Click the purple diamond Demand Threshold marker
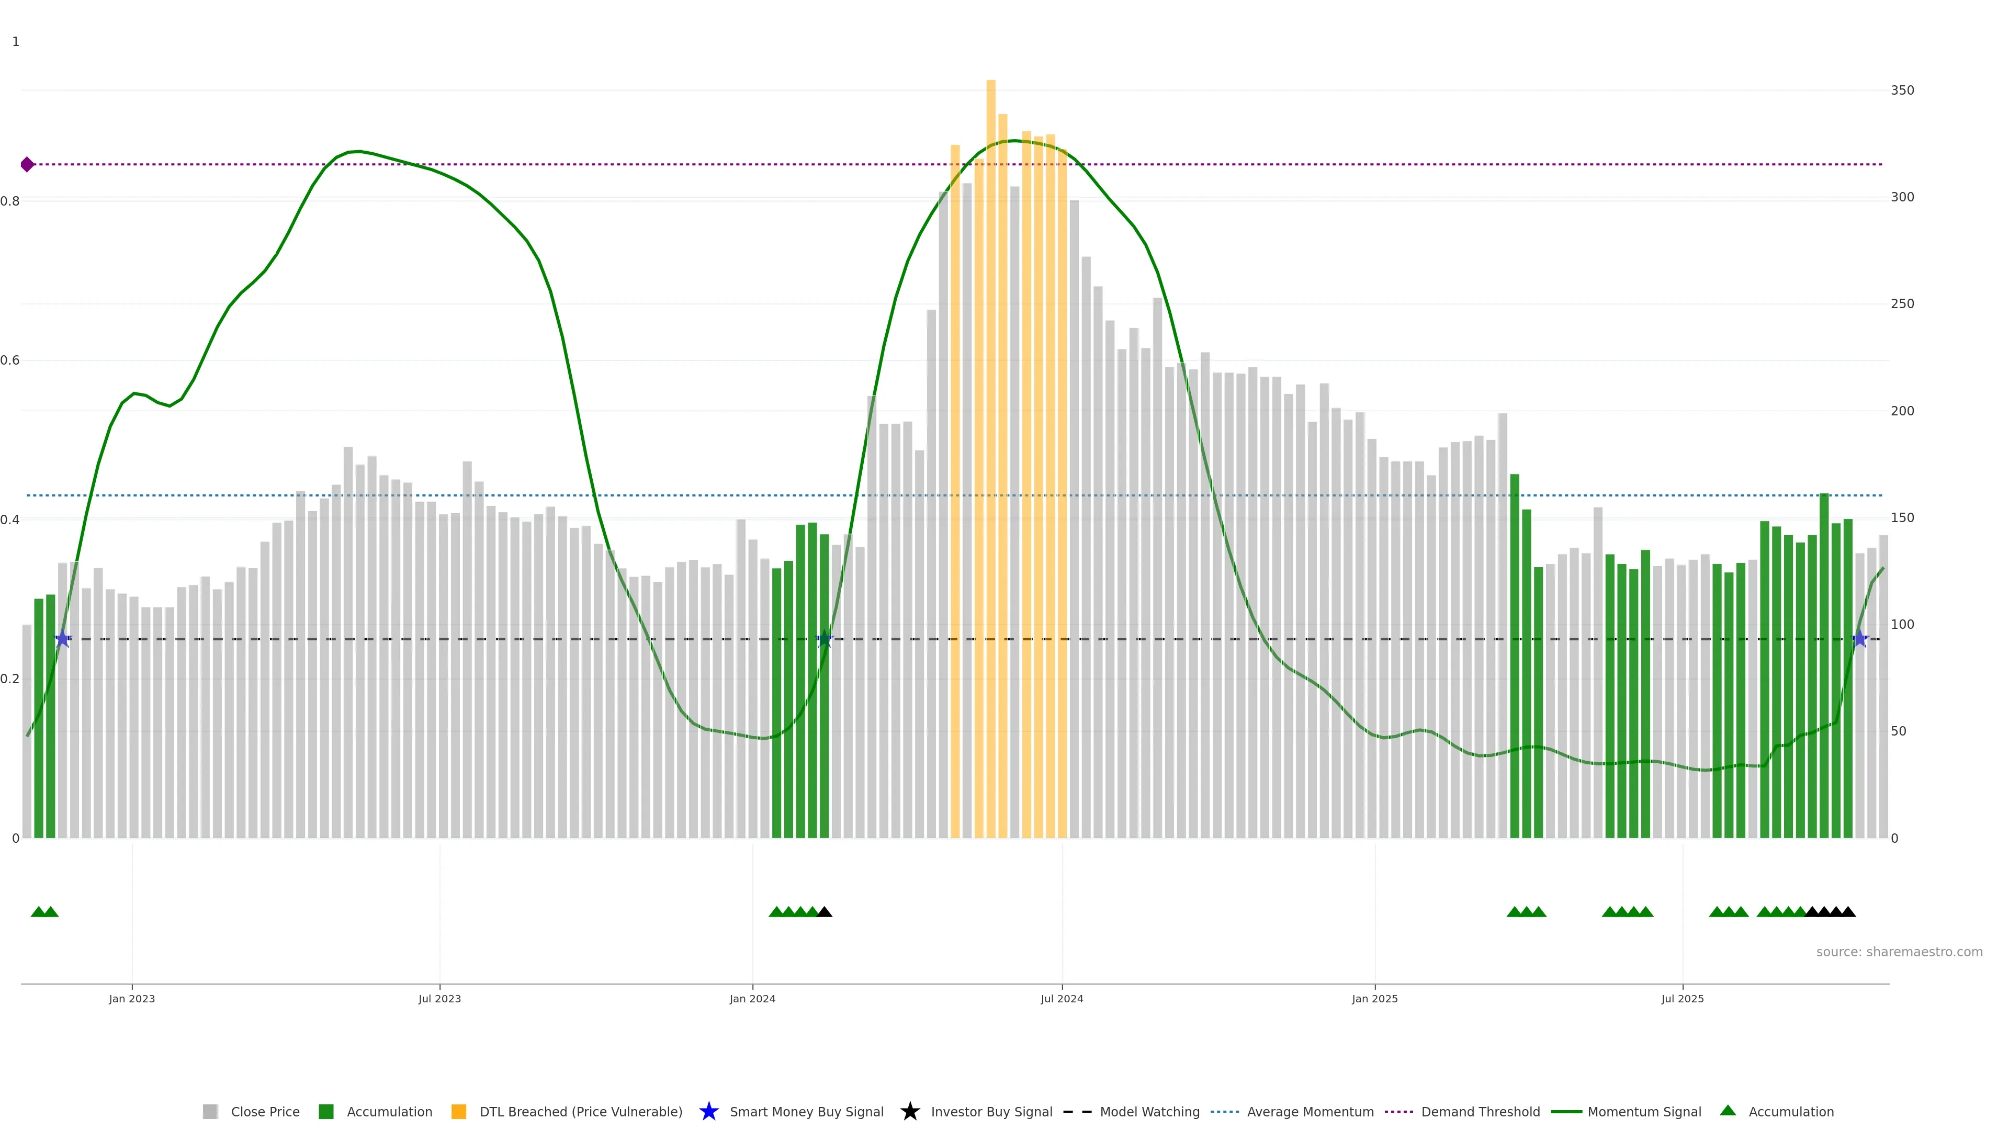 (x=27, y=165)
